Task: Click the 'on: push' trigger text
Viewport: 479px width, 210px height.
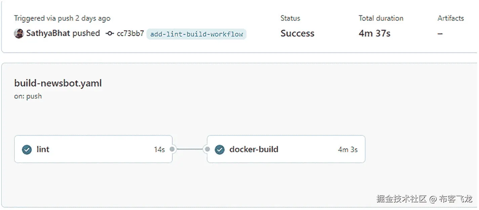Action: click(28, 96)
